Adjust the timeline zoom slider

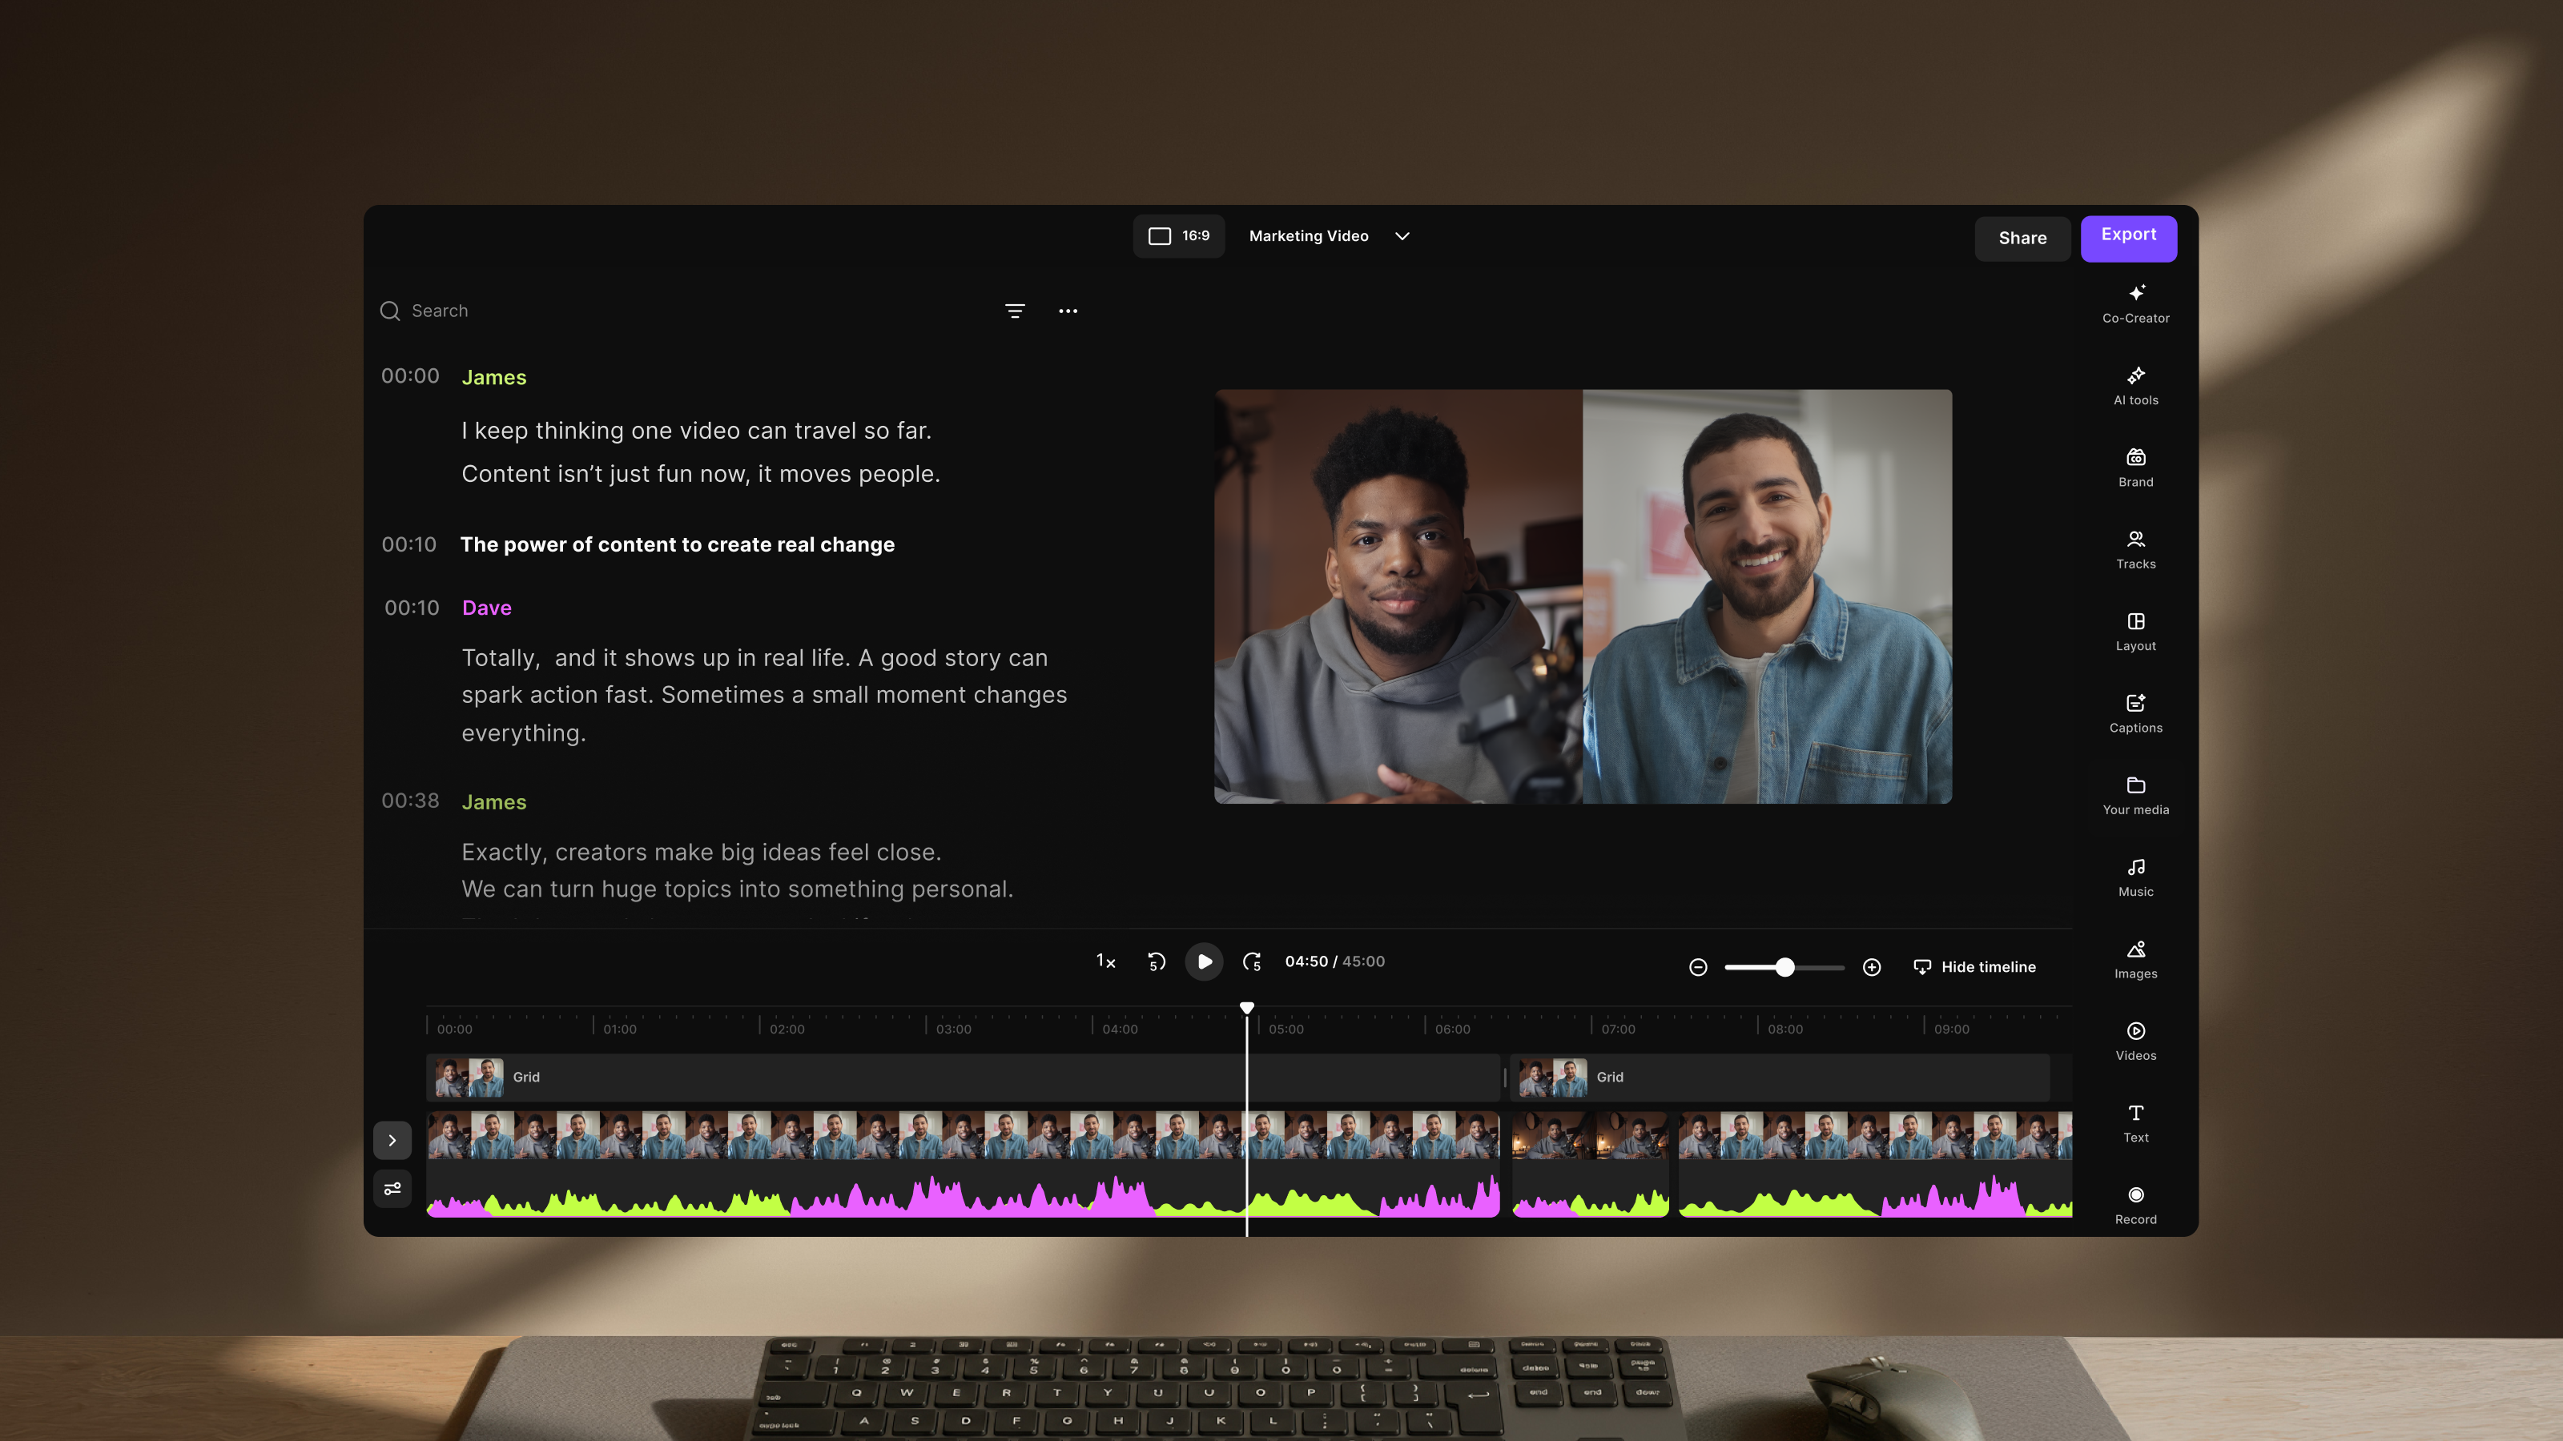pyautogui.click(x=1785, y=966)
